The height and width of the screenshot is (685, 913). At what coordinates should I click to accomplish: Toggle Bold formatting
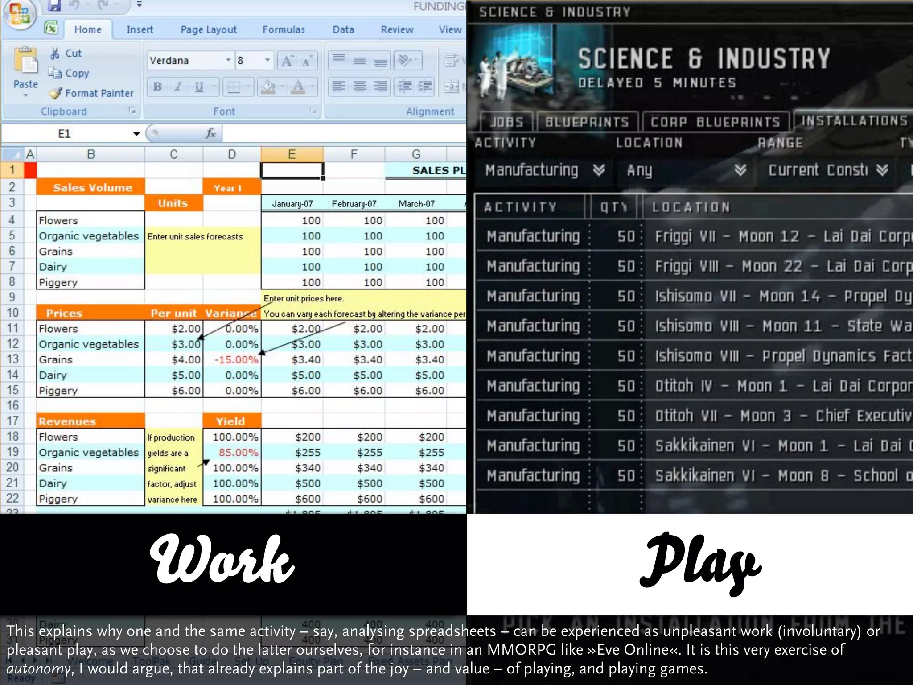point(157,87)
